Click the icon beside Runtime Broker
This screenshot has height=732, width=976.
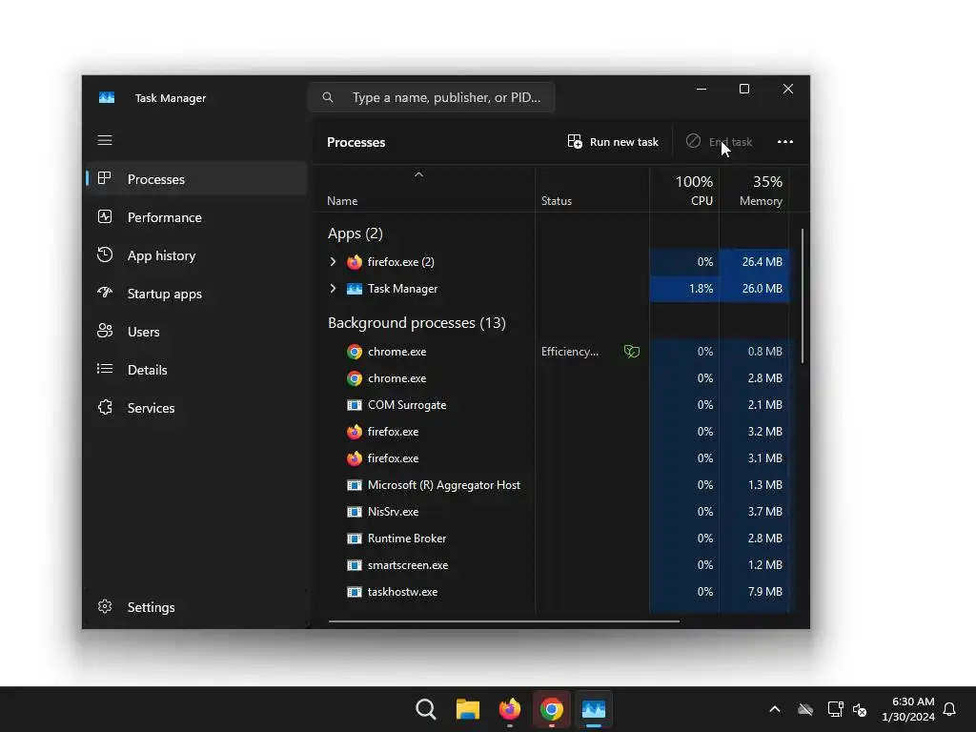(355, 539)
